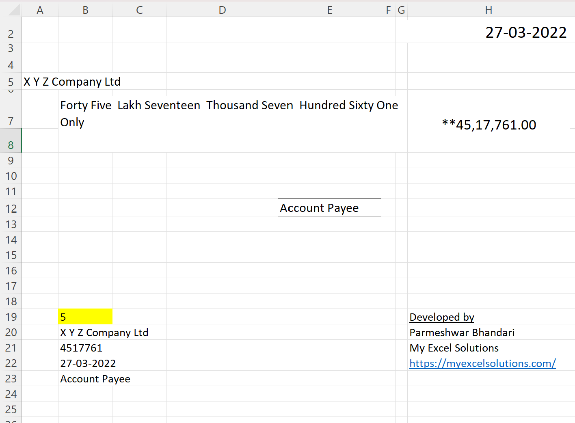
Task: Select the underlined Account Payee cell
Action: 329,207
